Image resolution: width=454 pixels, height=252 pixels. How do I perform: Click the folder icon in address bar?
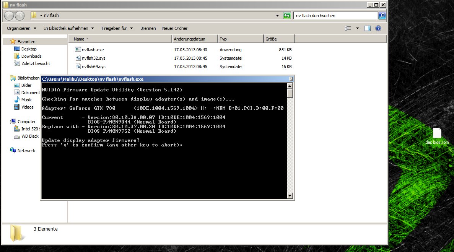coord(34,15)
